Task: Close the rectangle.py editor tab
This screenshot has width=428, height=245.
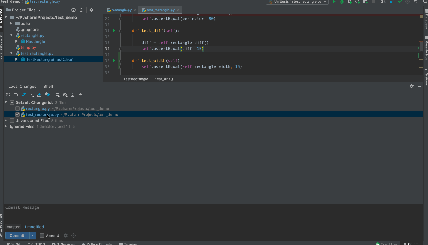Action: coord(135,10)
